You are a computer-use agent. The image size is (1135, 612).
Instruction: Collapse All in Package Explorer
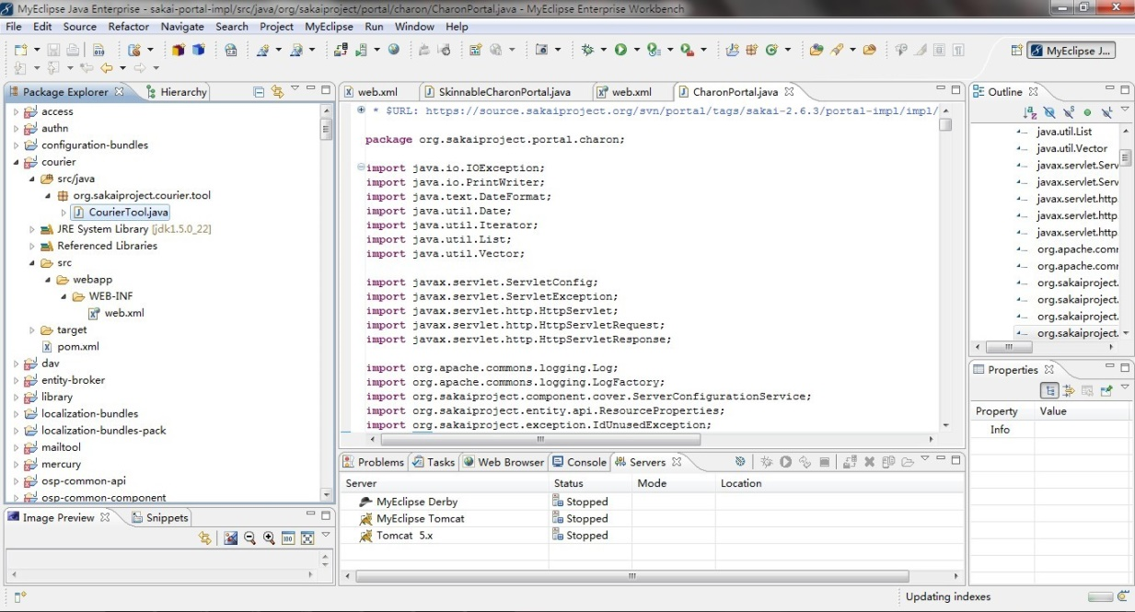point(259,92)
